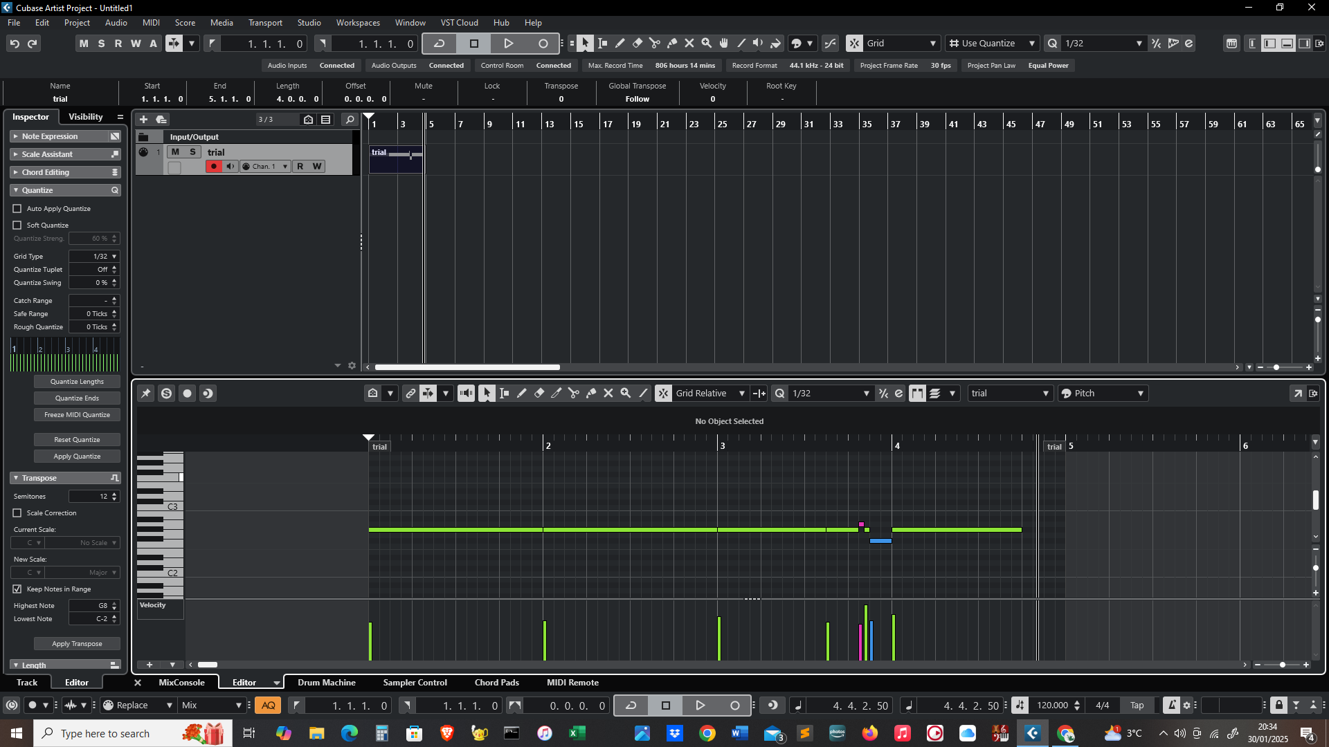Open the Transport menu

coord(265,22)
